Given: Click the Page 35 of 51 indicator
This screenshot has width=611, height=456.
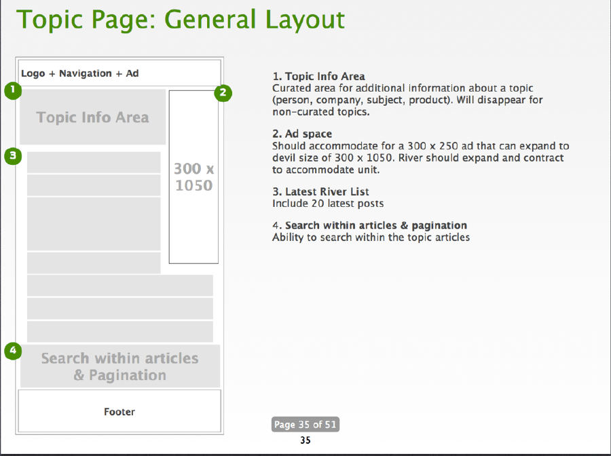Looking at the screenshot, I should click(305, 425).
